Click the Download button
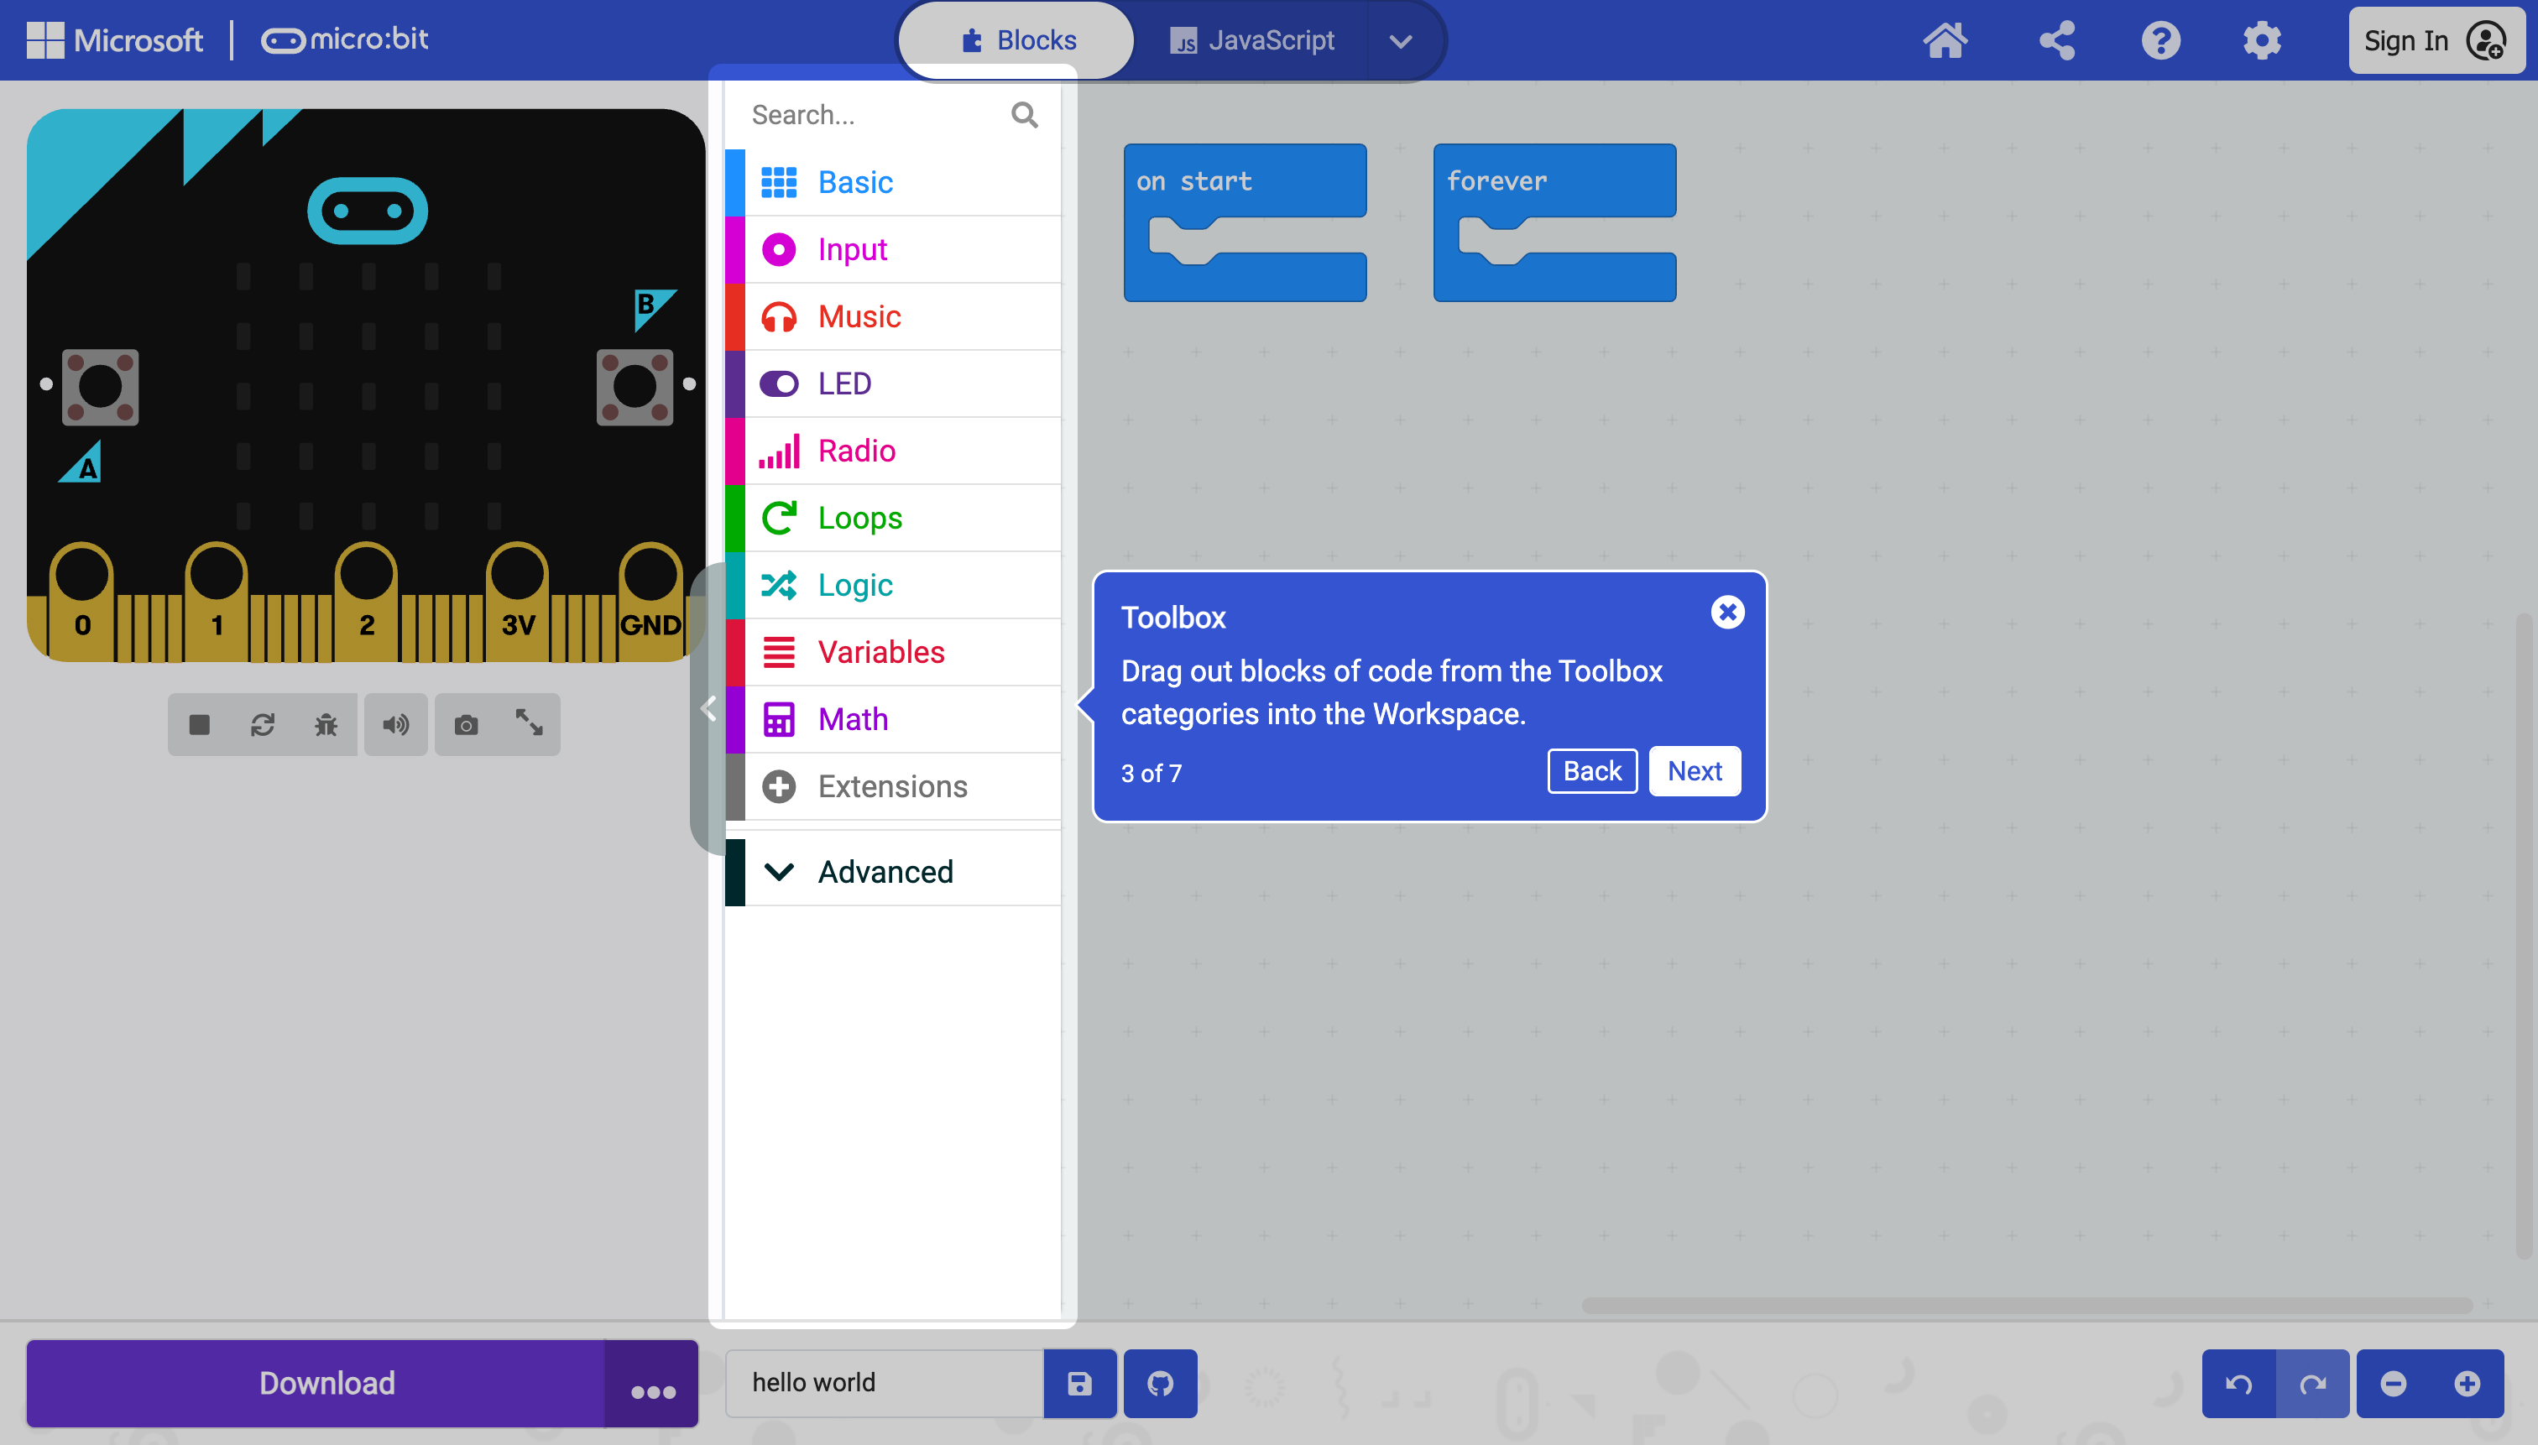Screen dimensions: 2538x1445 click(316, 1382)
